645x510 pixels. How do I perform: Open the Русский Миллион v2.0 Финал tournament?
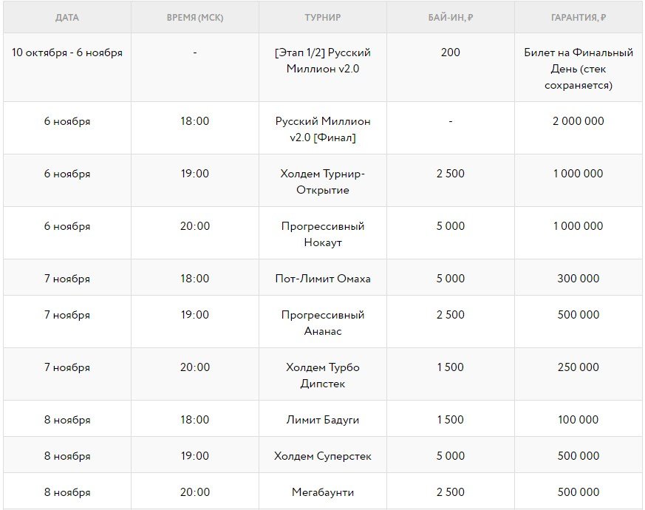[x=323, y=129]
